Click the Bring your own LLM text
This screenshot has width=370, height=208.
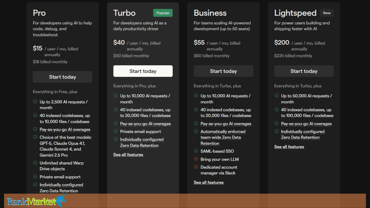(220, 159)
